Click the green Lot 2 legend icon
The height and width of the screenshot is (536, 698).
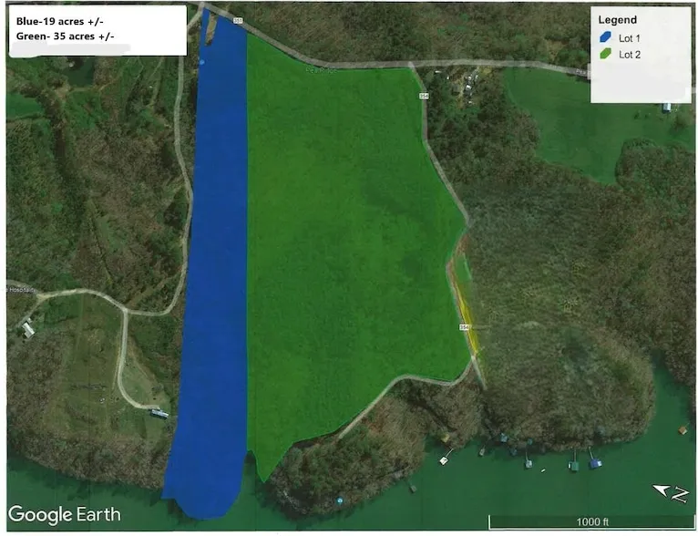point(605,55)
